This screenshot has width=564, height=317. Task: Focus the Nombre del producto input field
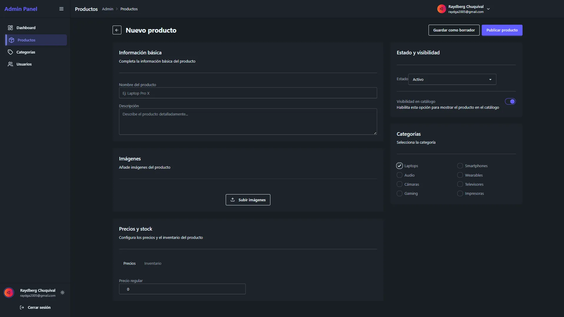(247, 93)
